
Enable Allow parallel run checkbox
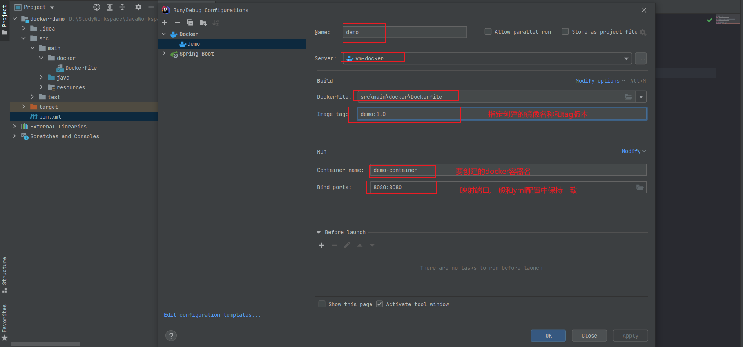click(x=488, y=32)
